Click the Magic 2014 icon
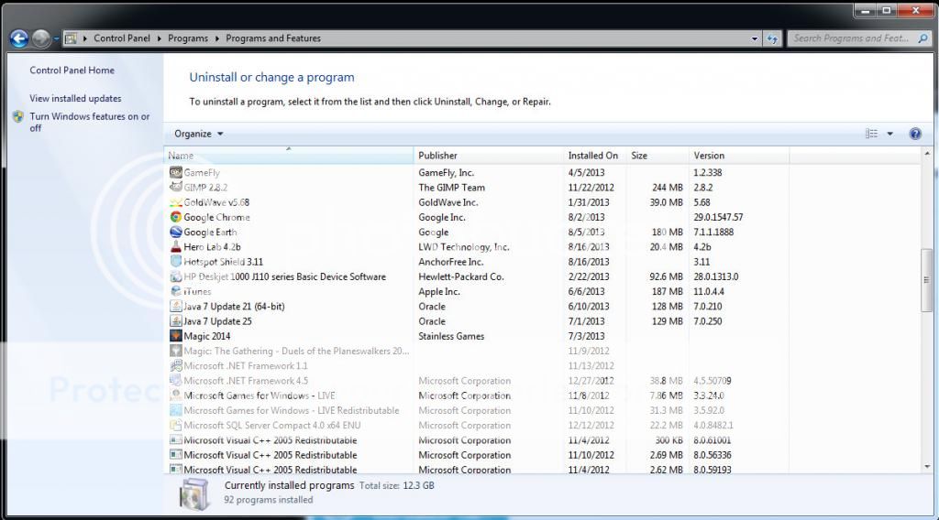The width and height of the screenshot is (939, 520). point(175,336)
